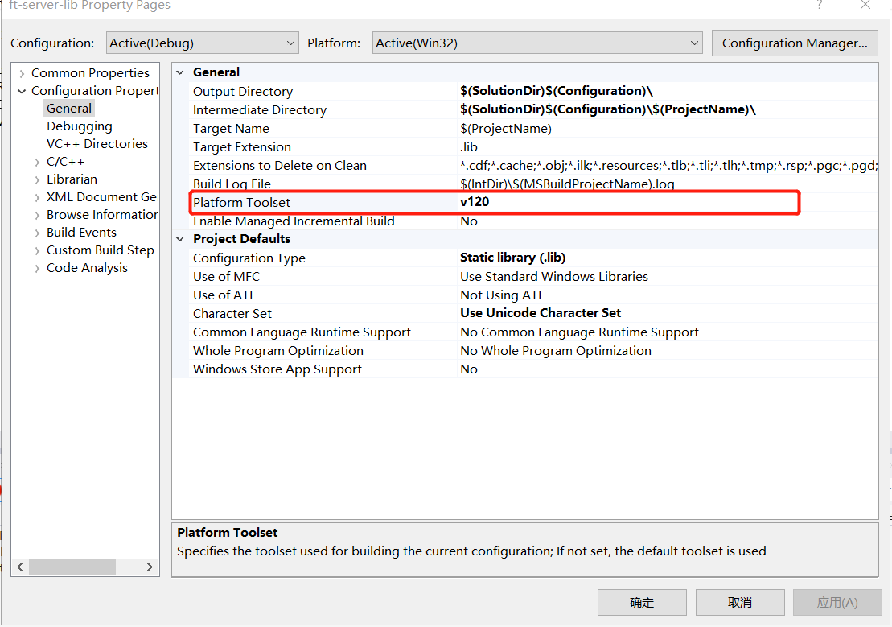
Task: Select General under Configuration Properties
Action: 68,107
